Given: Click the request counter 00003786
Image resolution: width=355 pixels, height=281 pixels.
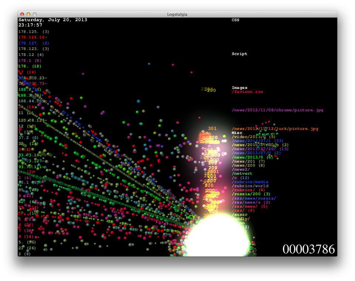Looking at the screenshot, I should click(x=308, y=249).
